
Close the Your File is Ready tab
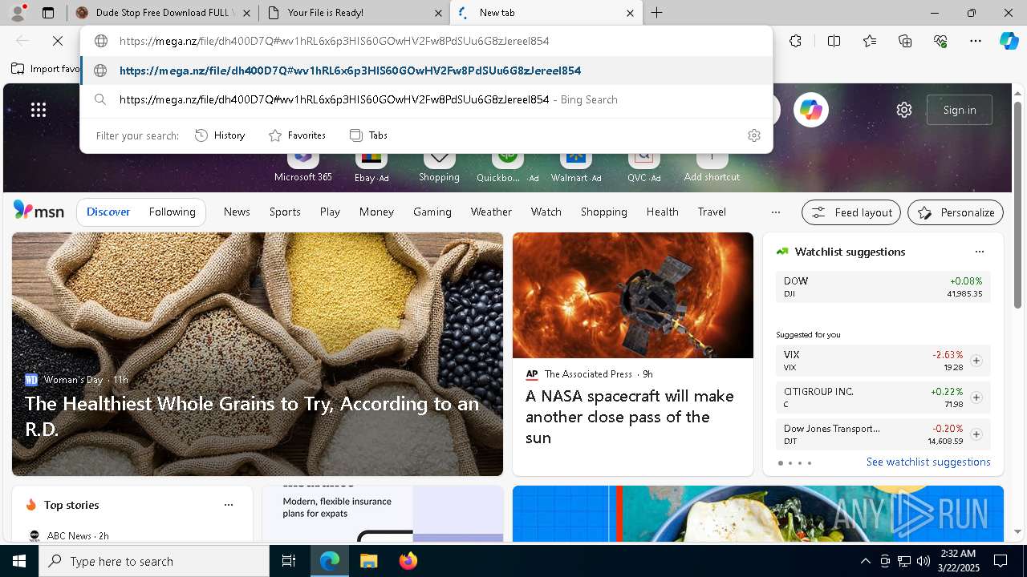click(438, 13)
